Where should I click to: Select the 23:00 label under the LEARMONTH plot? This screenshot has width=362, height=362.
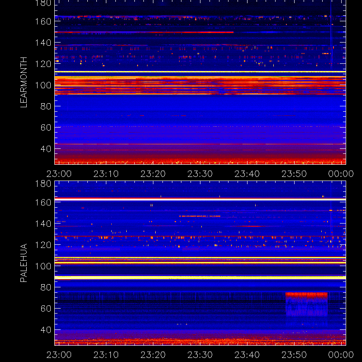click(59, 174)
